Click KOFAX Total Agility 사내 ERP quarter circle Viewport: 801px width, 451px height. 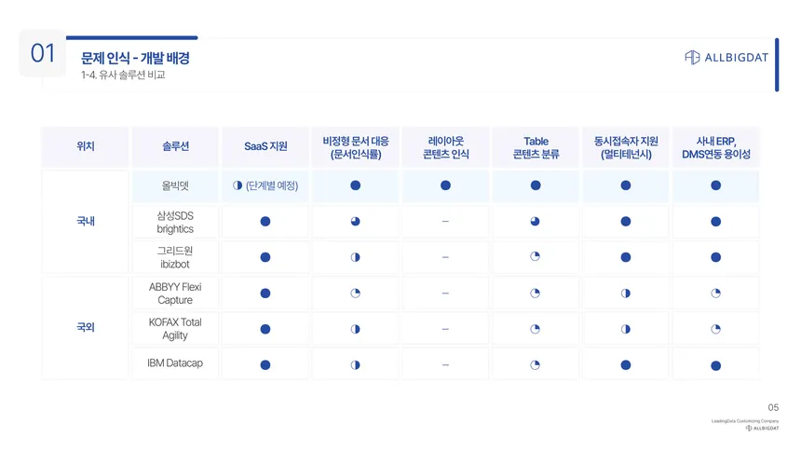(x=715, y=329)
